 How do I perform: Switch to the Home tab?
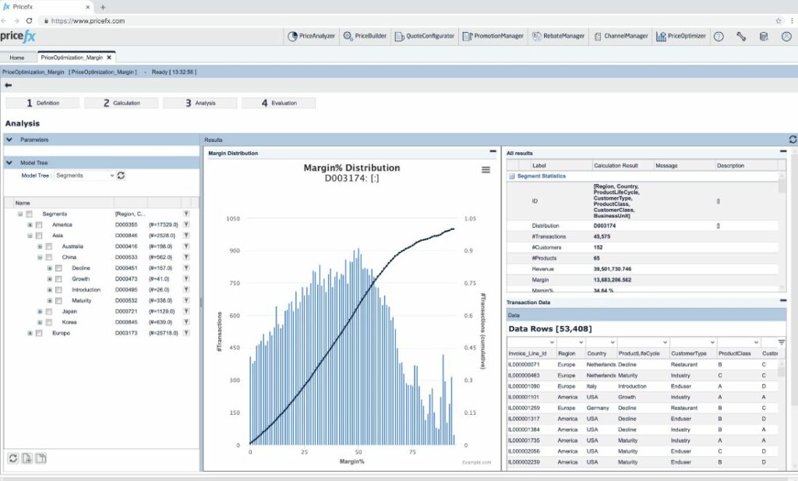pos(17,58)
